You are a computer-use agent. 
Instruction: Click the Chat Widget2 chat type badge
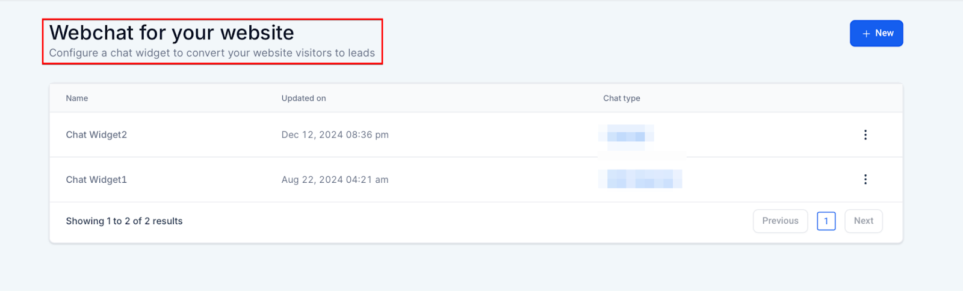tap(626, 134)
